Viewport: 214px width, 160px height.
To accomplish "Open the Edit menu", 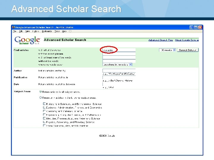I will pyautogui.click(x=21, y=31).
